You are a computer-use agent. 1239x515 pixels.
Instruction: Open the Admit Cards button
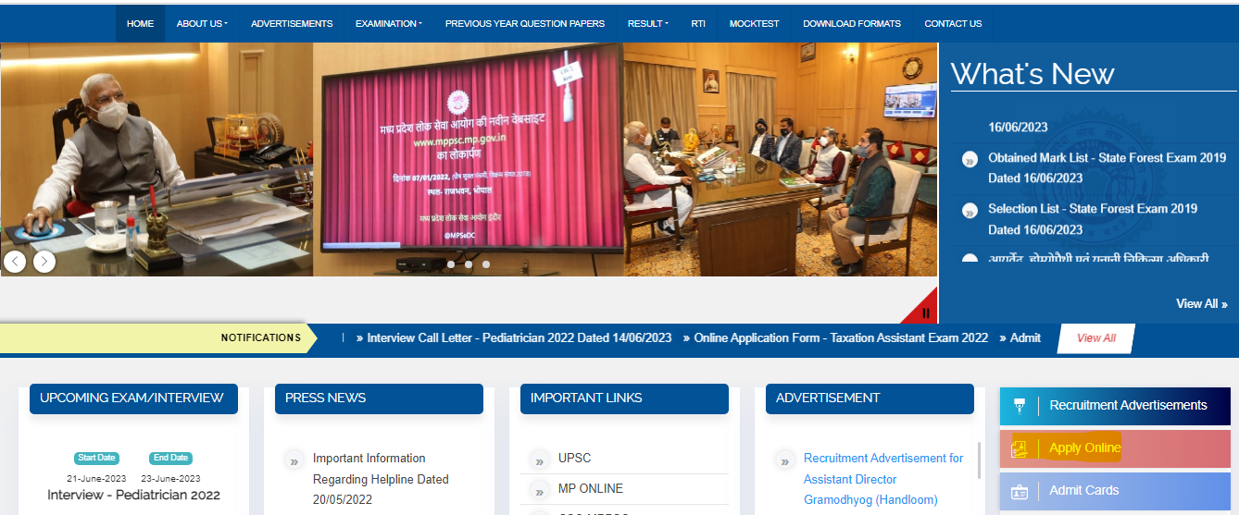click(1115, 491)
